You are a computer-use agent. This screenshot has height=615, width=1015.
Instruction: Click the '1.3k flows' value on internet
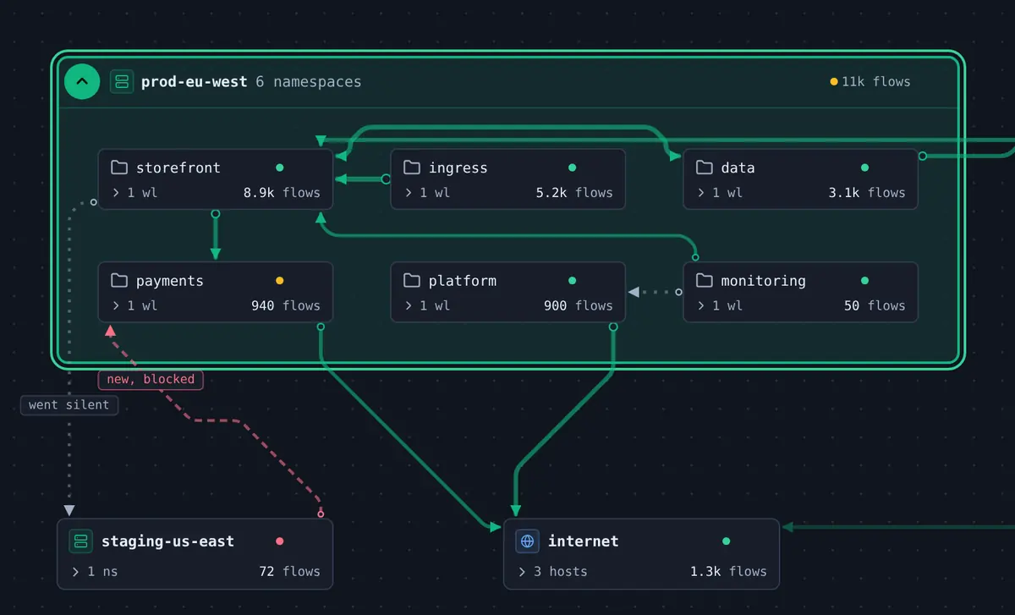[x=729, y=572]
